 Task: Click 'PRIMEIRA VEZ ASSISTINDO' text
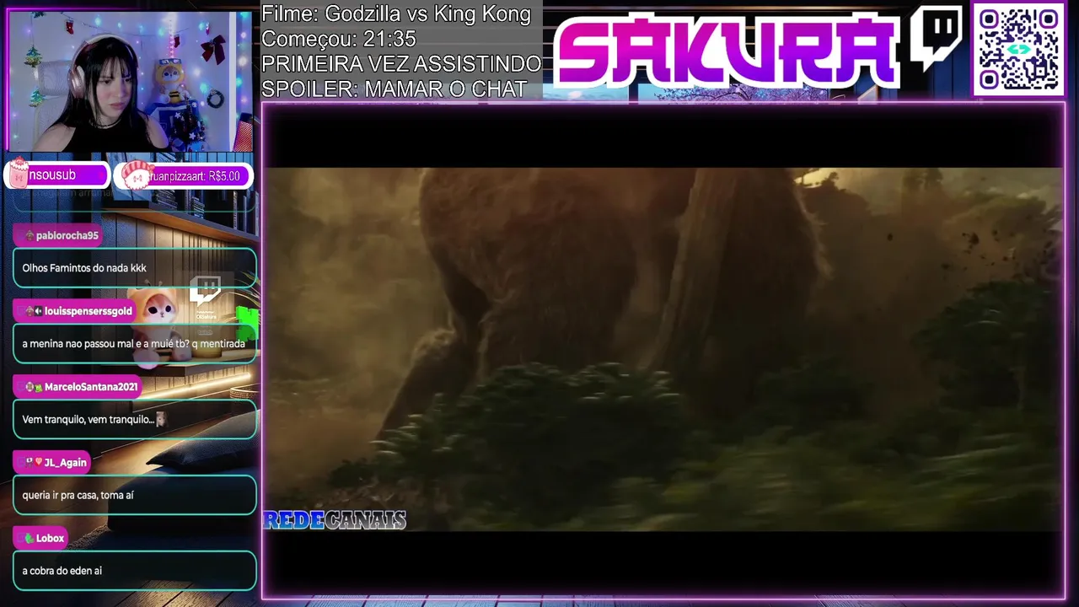[401, 64]
